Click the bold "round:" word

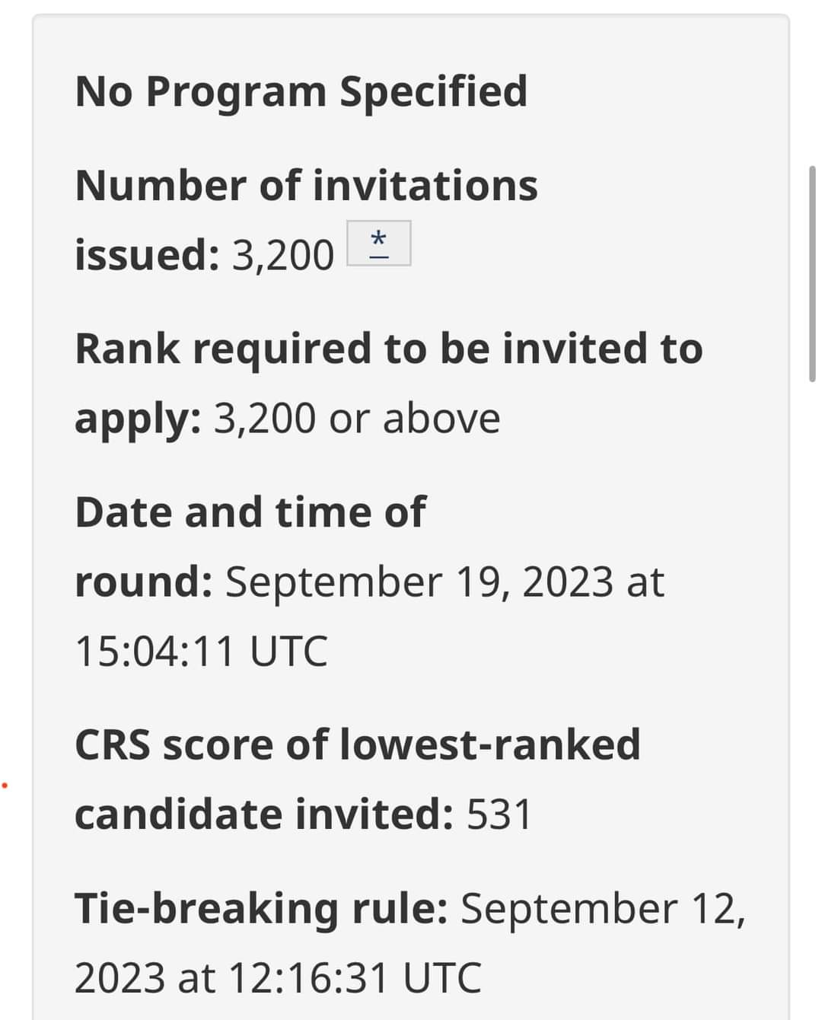coord(144,582)
